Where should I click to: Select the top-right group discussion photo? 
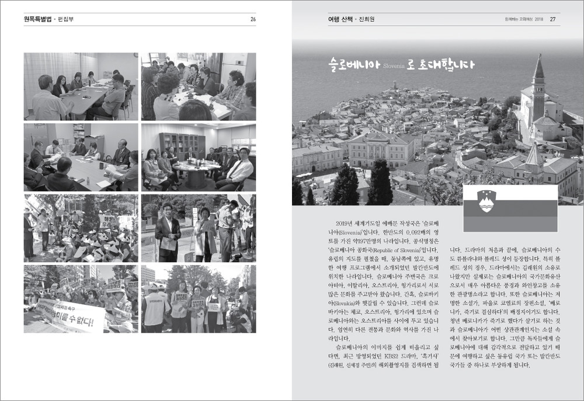point(198,86)
